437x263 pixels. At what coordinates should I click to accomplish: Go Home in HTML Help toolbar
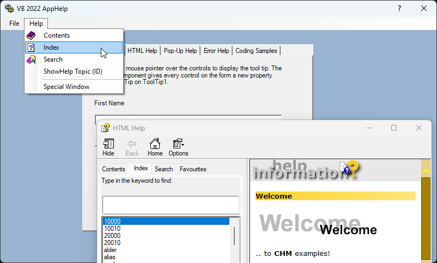[x=155, y=147]
